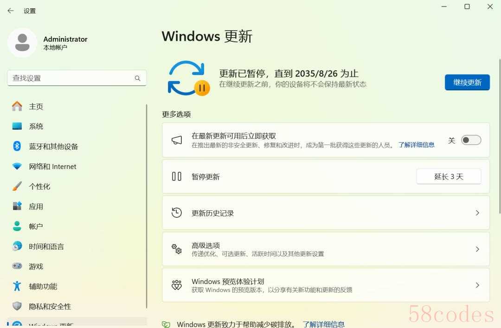This screenshot has height=328, width=501.
Task: Open 帐户 settings page
Action: [x=77, y=226]
